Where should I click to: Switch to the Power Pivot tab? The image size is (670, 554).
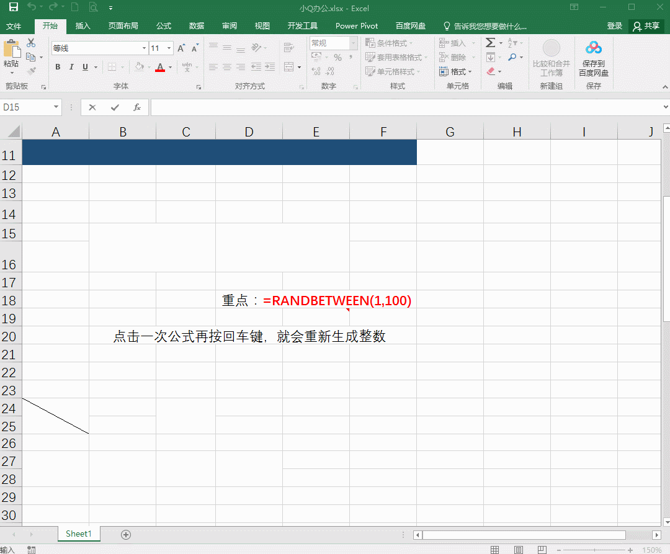coord(357,26)
